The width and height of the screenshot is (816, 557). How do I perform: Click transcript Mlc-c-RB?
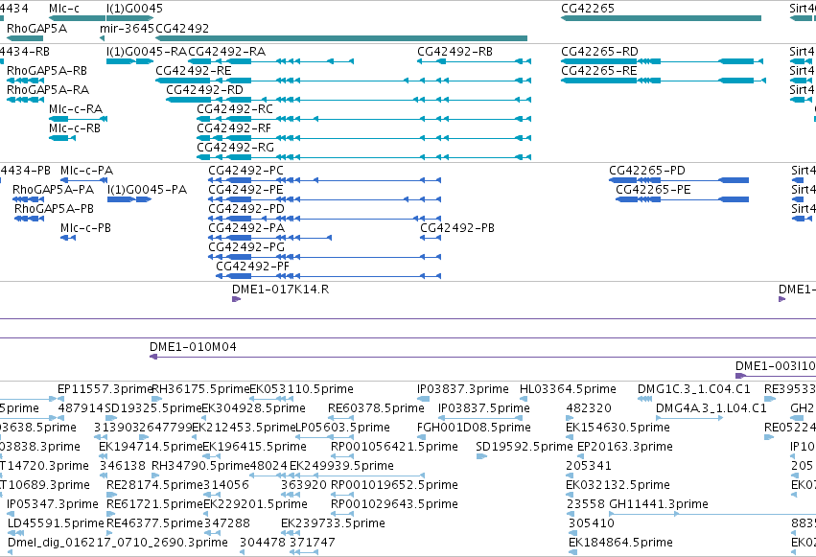pyautogui.click(x=62, y=138)
